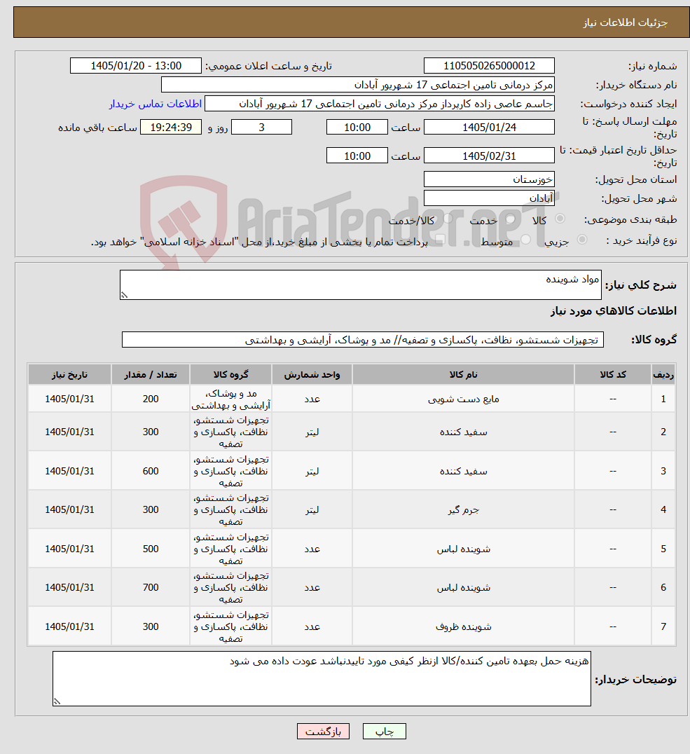
Task: Click item name شوینده ظروف
Action: point(463,626)
